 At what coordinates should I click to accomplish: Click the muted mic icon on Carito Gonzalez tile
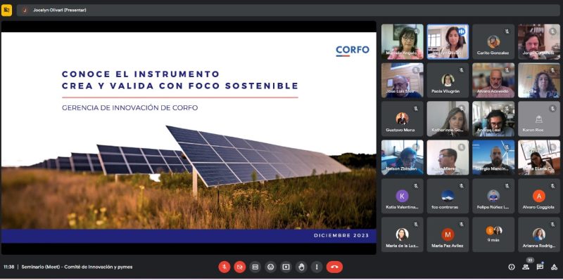tap(507, 31)
